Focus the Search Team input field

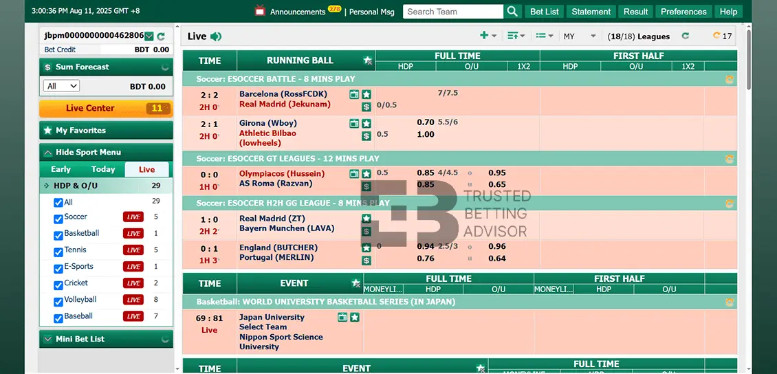(453, 12)
